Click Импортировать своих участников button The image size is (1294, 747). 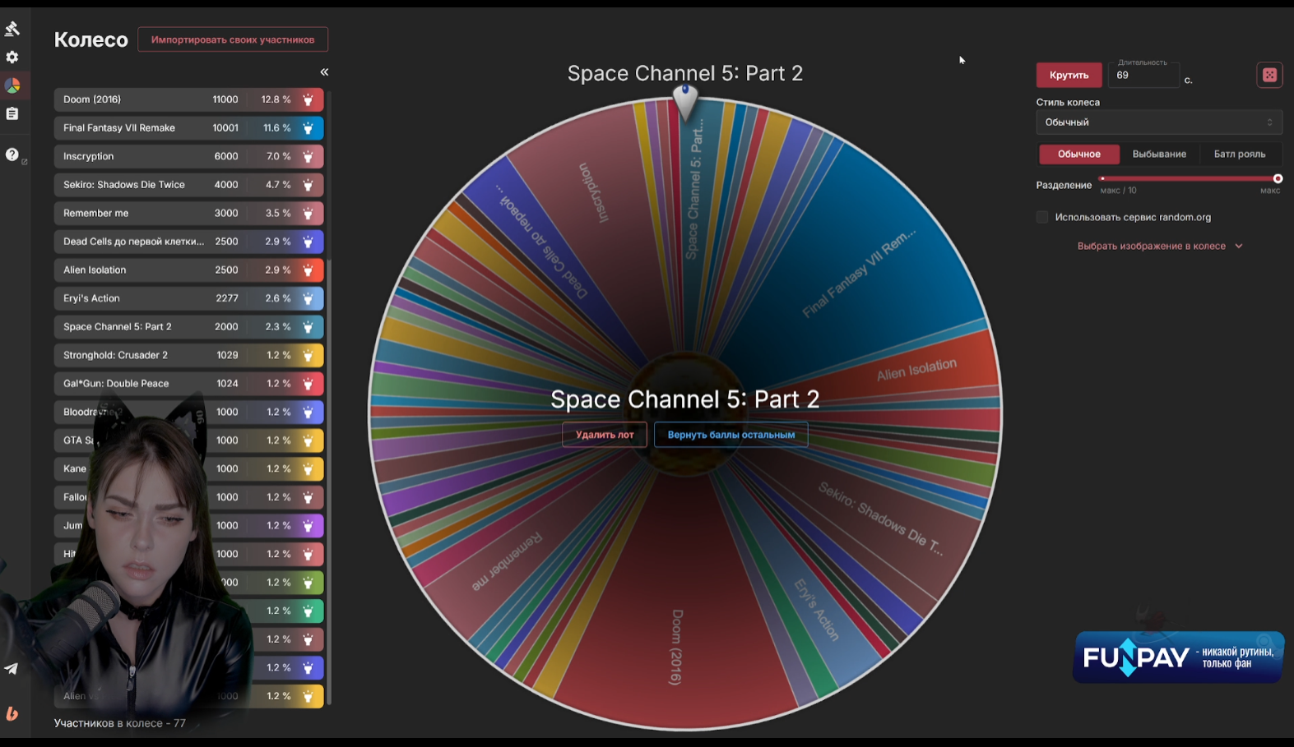pos(233,39)
